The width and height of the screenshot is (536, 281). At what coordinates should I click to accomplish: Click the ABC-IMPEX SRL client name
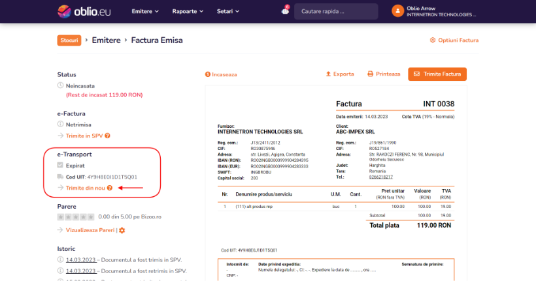pos(355,132)
